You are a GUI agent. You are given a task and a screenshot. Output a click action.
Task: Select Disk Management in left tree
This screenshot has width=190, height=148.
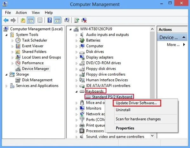(37, 80)
